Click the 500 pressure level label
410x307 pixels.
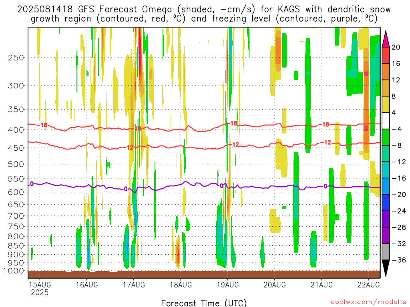click(16, 164)
